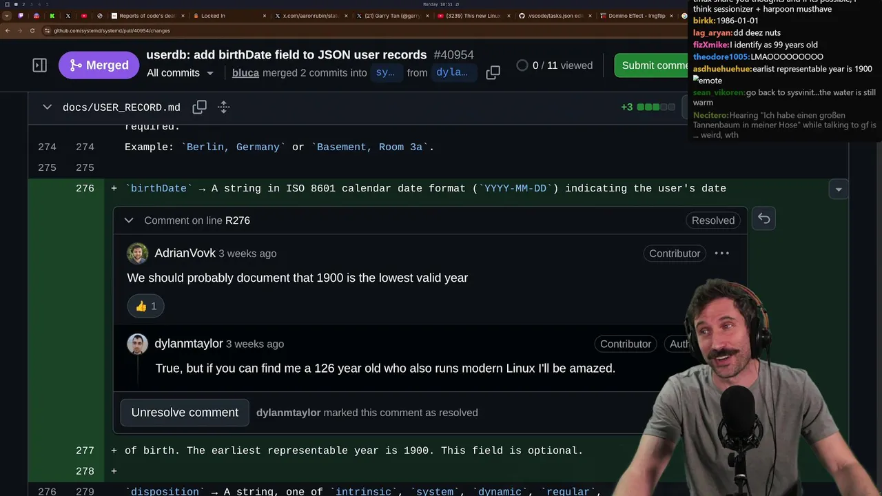Click the browser back arrow
This screenshot has width=882, height=496.
coord(8,30)
